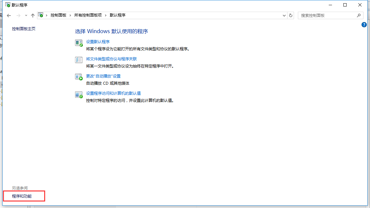370x208 pixels.
Task: Click the refresh icon beside the address bar
Action: [291, 15]
